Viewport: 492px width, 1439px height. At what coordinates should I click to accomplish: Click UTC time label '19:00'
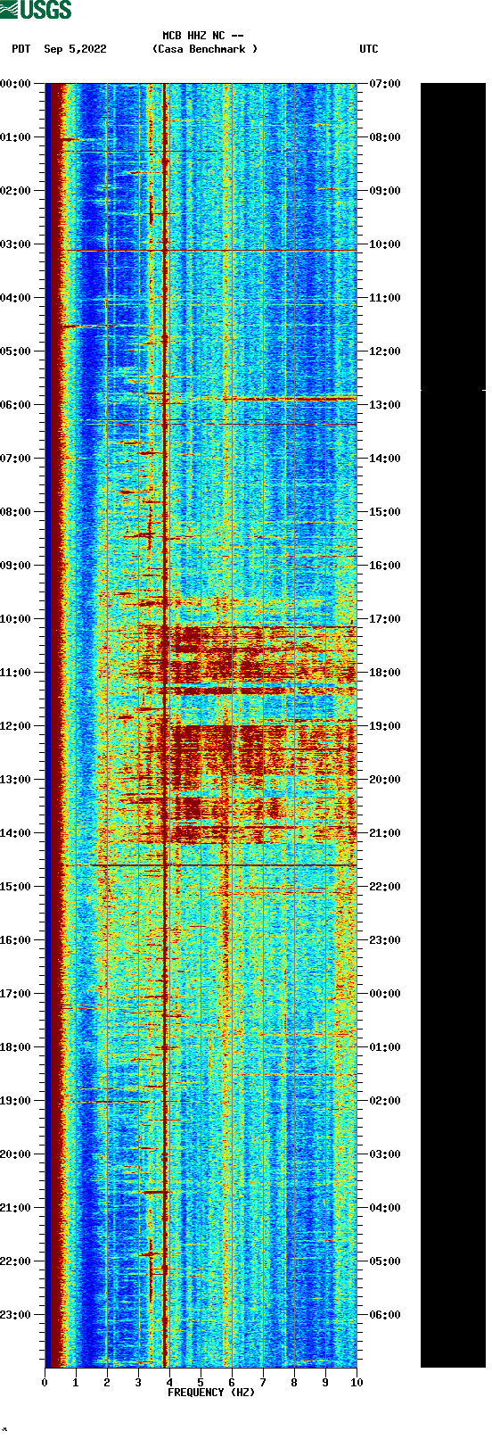click(x=385, y=726)
